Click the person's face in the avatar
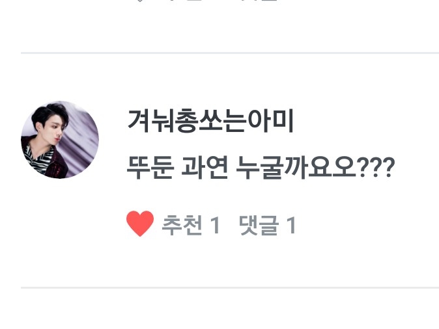This screenshot has height=329, width=439. (53, 127)
